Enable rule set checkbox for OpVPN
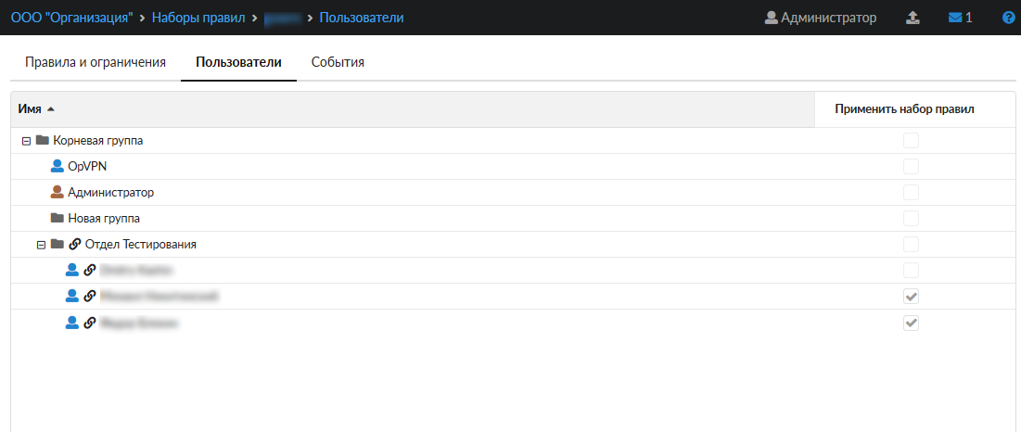The image size is (1021, 432). pyautogui.click(x=911, y=167)
